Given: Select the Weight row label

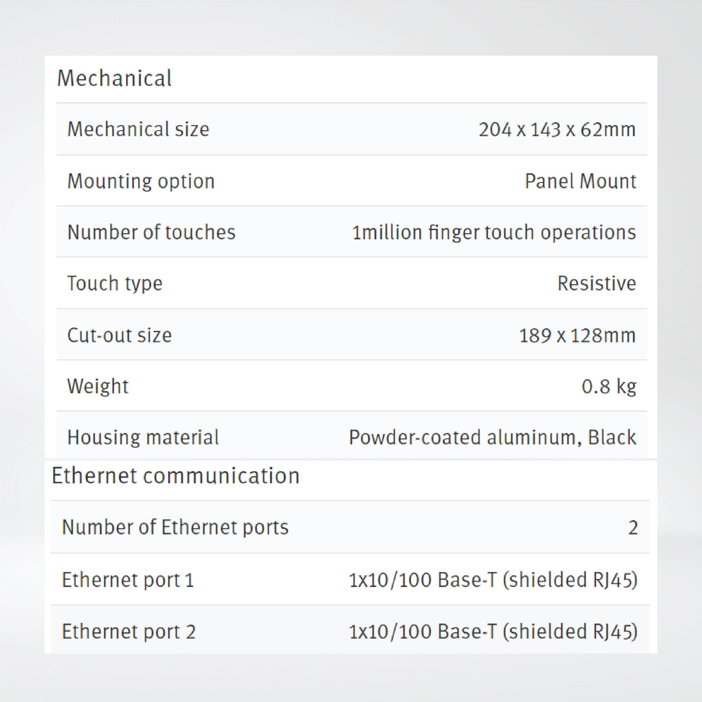Looking at the screenshot, I should pos(98,386).
